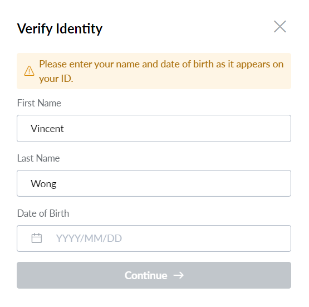The image size is (309, 307).
Task: Click the arrow icon on Continue
Action: [179, 275]
